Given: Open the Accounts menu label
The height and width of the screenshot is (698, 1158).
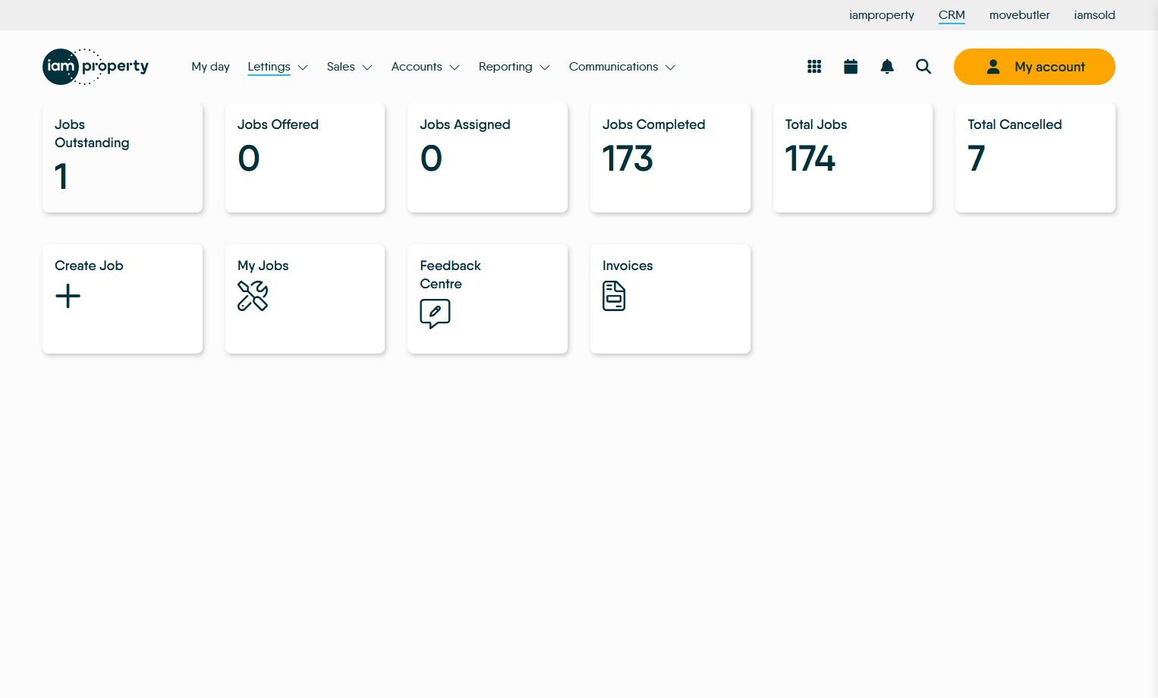Looking at the screenshot, I should click(417, 67).
